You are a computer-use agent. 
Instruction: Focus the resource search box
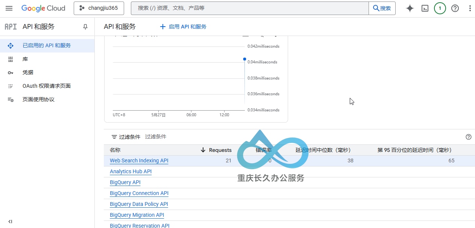pos(250,8)
